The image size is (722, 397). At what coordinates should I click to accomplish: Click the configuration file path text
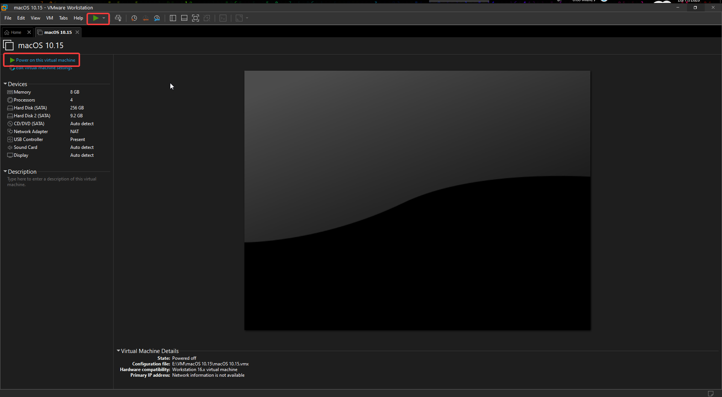211,364
